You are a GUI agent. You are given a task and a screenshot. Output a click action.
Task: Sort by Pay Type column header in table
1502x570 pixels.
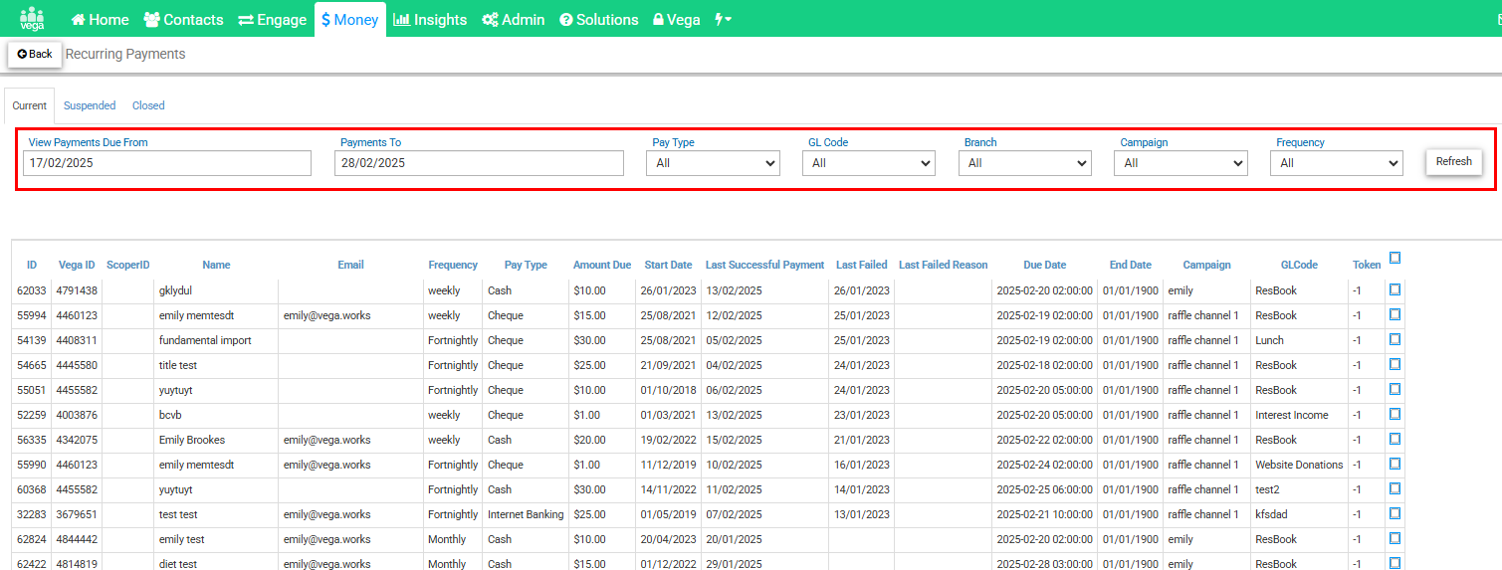coord(526,265)
